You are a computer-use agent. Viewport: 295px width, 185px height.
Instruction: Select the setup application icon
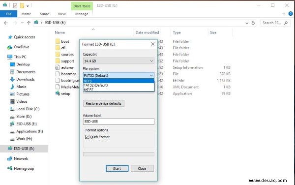(x=58, y=93)
